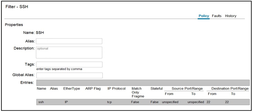253x112 pixels.
Task: Click the Stateful column header
Action: click(157, 89)
